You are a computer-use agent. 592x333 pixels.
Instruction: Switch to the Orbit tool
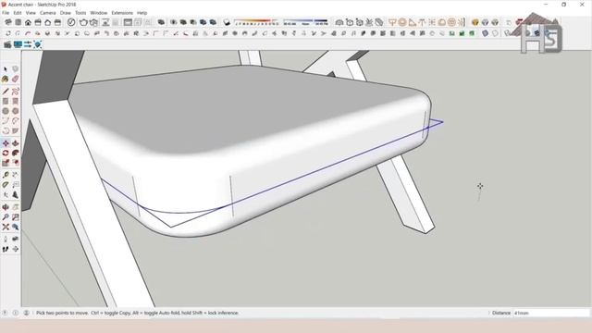click(6, 207)
